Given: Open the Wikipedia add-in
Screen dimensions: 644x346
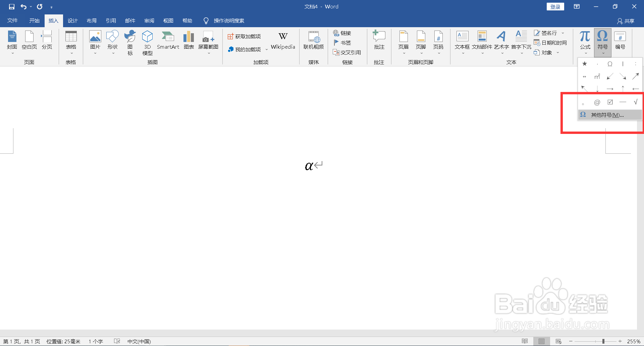Looking at the screenshot, I should click(283, 41).
